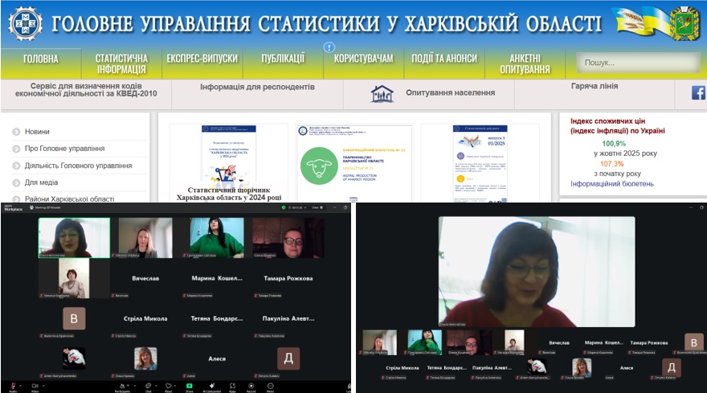This screenshot has height=393, width=707.
Task: Click the Гаряча лінія link
Action: (594, 87)
